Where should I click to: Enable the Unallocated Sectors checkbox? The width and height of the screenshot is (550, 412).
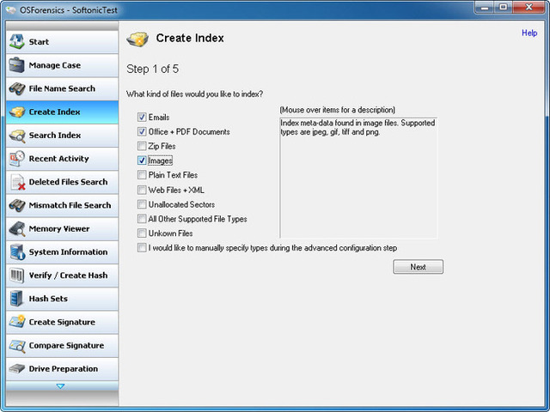click(142, 204)
